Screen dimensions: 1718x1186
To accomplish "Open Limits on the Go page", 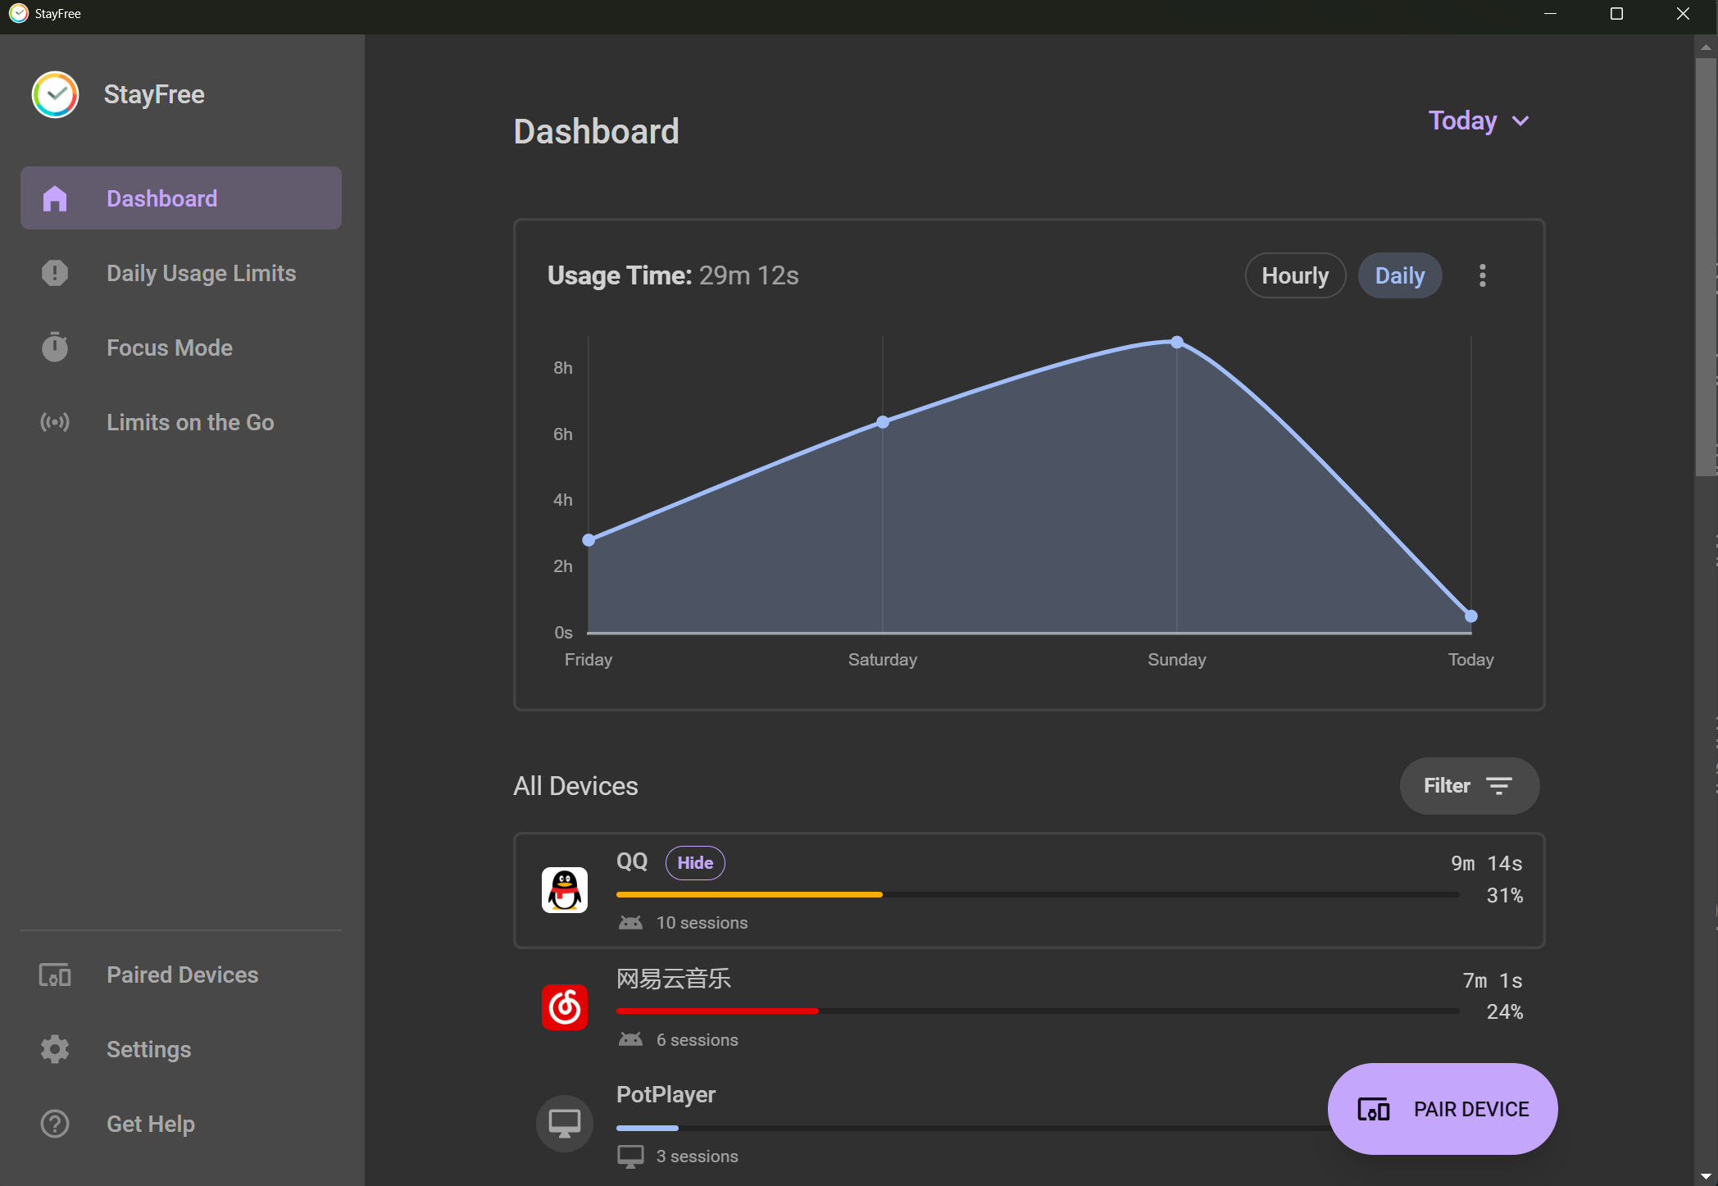I will 190,422.
